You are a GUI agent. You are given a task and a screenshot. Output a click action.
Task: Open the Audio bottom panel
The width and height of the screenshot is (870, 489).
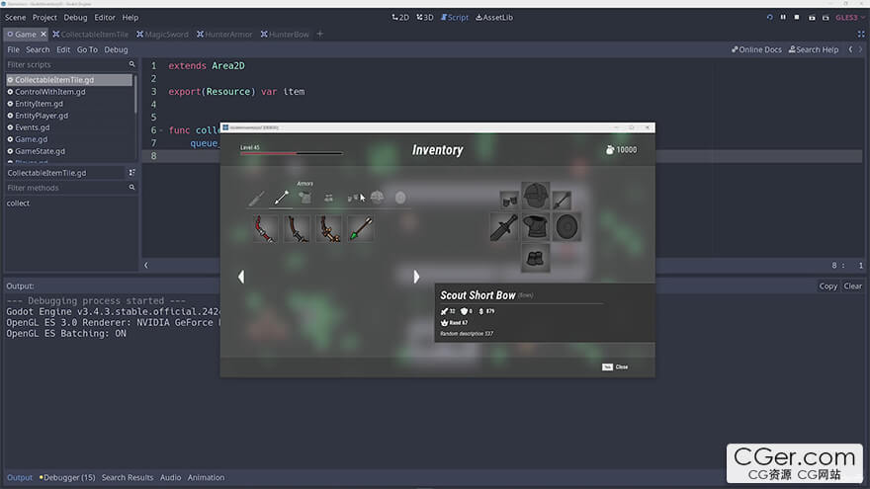[170, 477]
